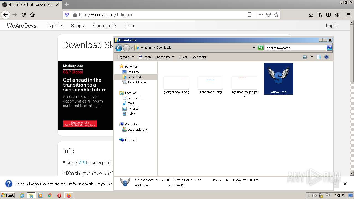Click the Firefox URL address bar
Screen dimensions: 354x199
tap(161, 15)
